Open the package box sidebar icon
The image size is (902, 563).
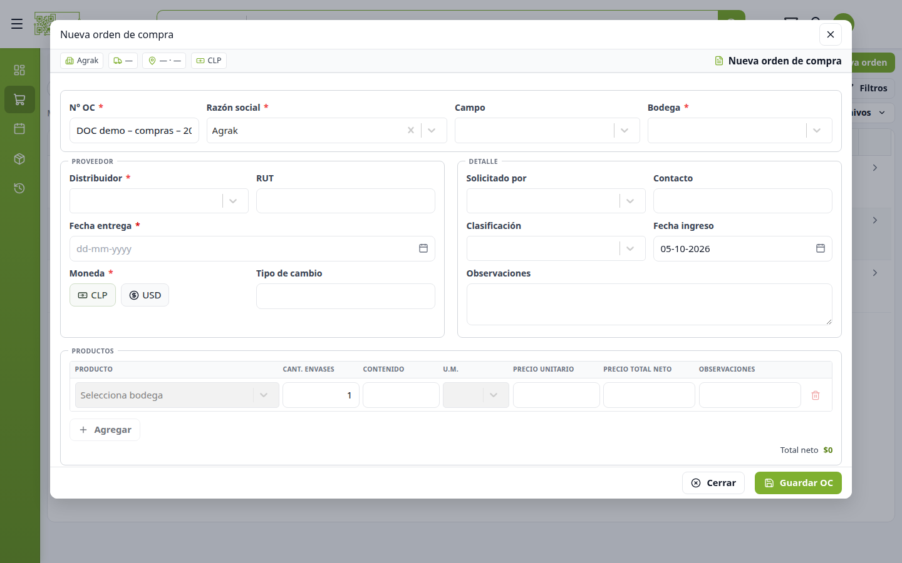coord(19,159)
